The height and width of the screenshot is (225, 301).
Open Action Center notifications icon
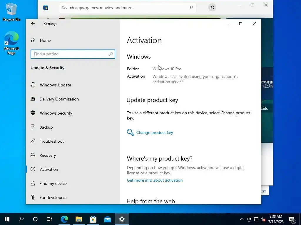[292, 219]
